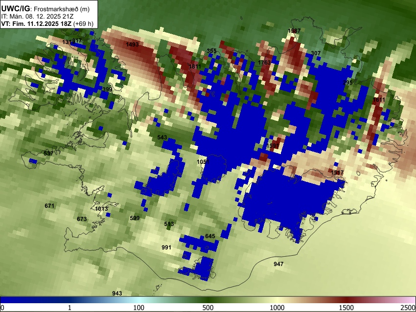Select the 671 map value
The width and height of the screenshot is (416, 312).
click(49, 206)
